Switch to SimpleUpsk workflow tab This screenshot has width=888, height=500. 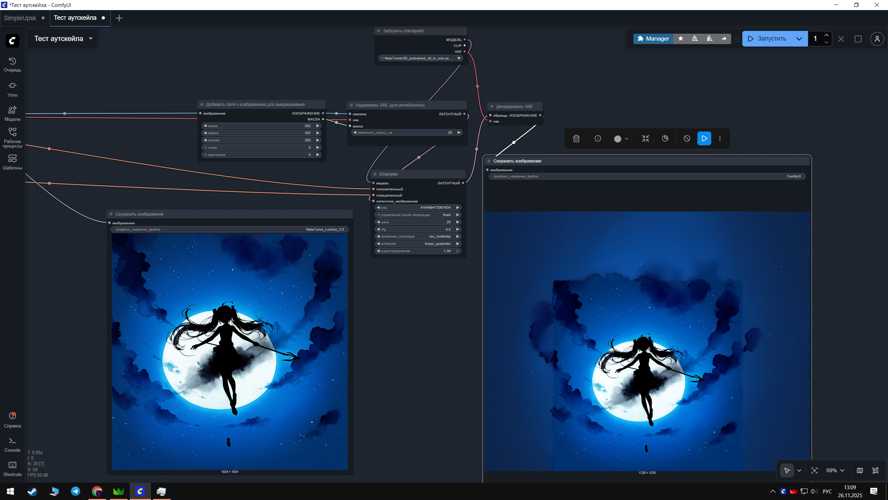pyautogui.click(x=20, y=18)
